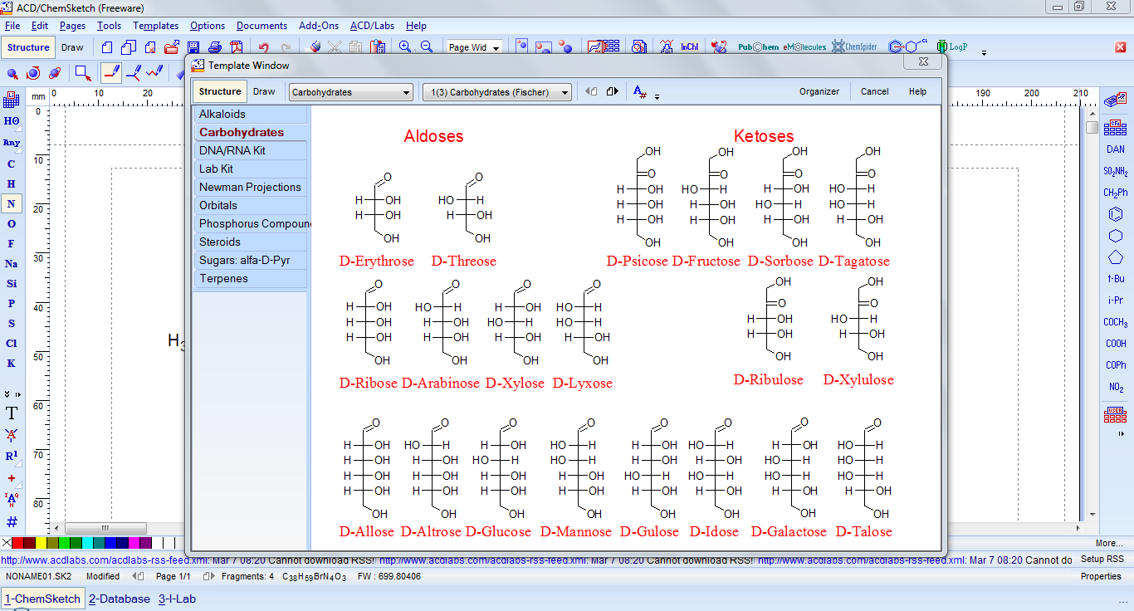Open the PubChem search icon
This screenshot has width=1134, height=611.
pyautogui.click(x=758, y=47)
